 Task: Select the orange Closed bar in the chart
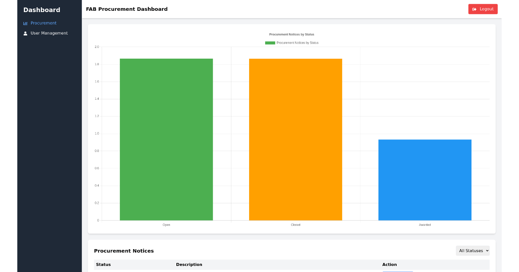pyautogui.click(x=295, y=138)
